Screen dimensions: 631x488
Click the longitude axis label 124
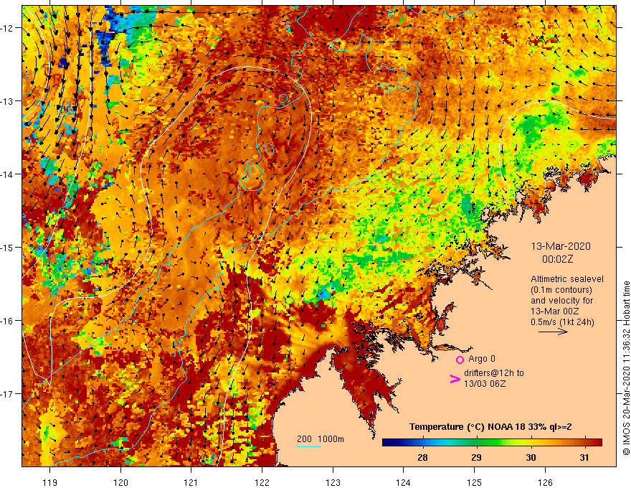[403, 482]
